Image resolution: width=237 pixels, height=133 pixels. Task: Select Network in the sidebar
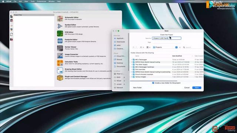point(118,88)
